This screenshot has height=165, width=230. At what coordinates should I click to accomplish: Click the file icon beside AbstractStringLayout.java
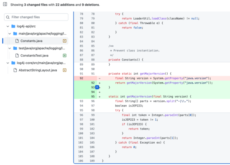tap(15, 70)
